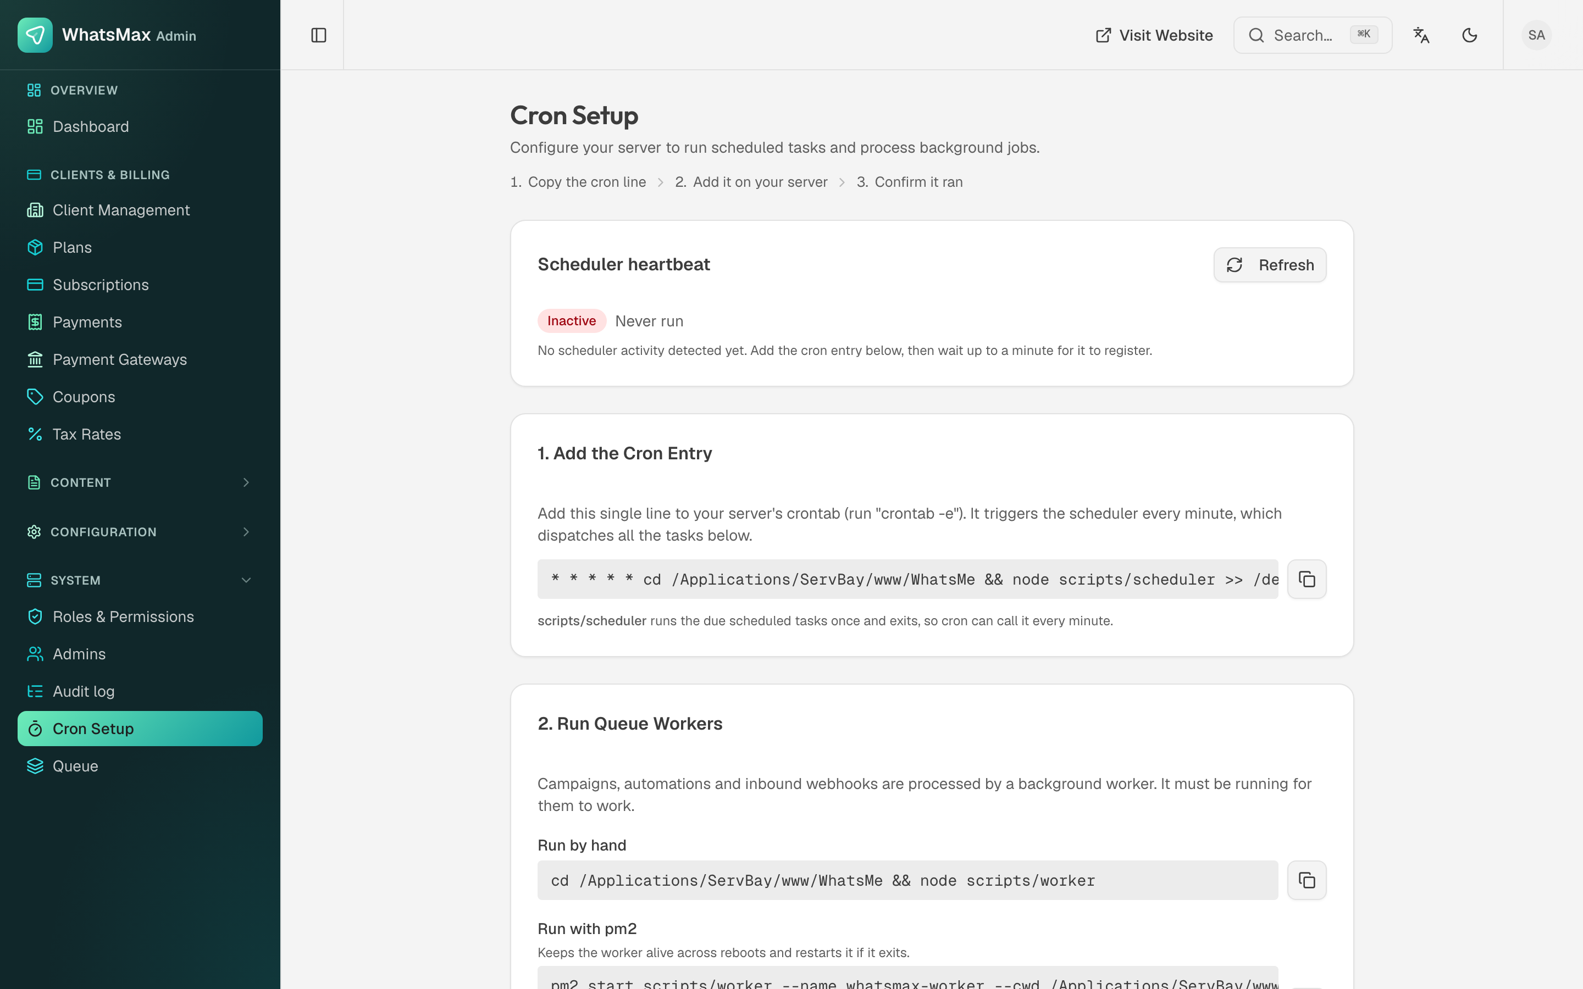The width and height of the screenshot is (1583, 989).
Task: Click the System section server icon
Action: tap(34, 580)
